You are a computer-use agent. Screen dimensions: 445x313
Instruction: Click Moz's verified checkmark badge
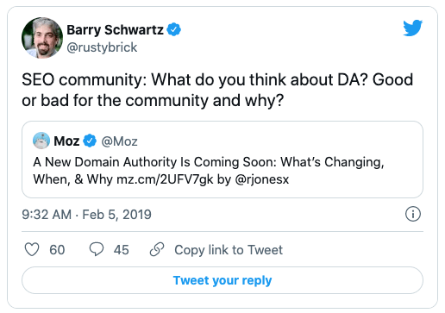pos(90,141)
